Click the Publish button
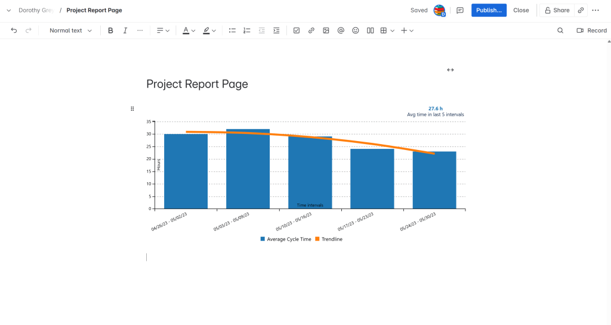The image size is (611, 325). click(489, 10)
